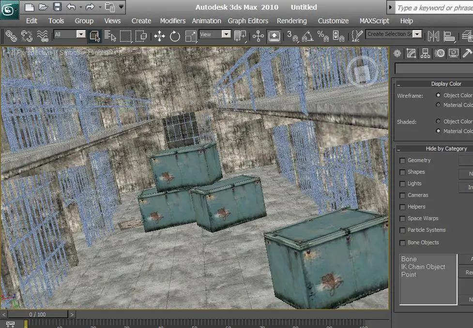
Task: Switch to the Motion command panel
Action: click(x=440, y=53)
